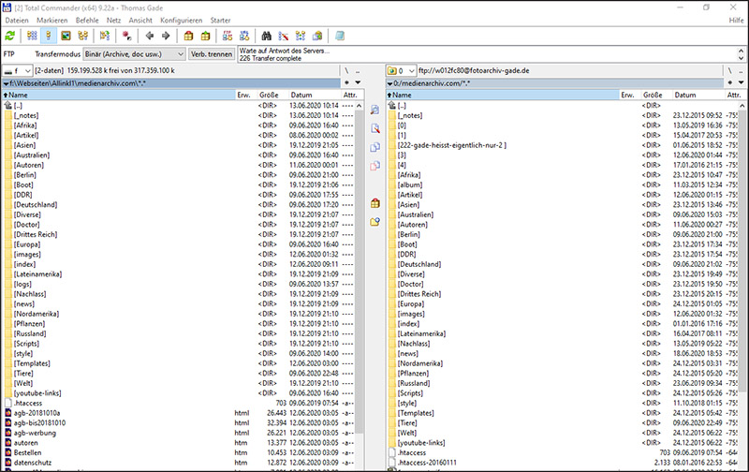Click the Pack files gift-box icon
The image size is (749, 472).
coord(188,36)
